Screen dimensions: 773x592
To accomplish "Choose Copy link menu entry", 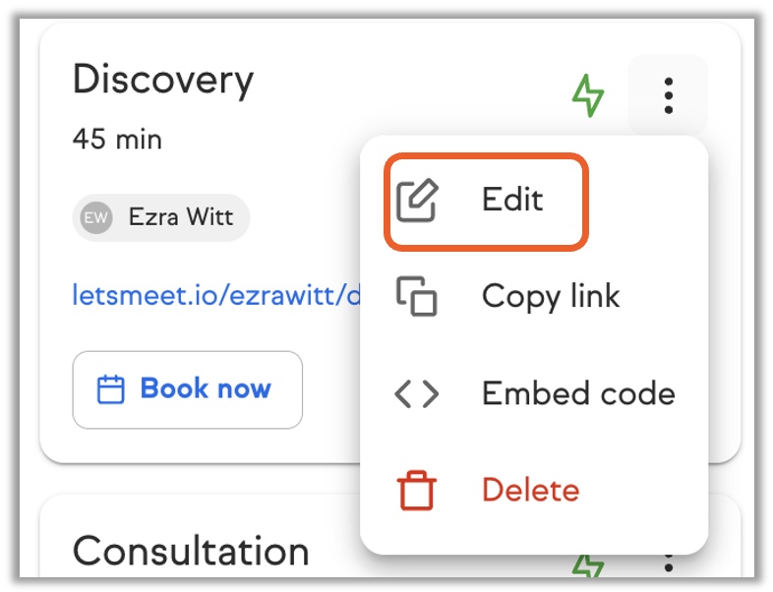I will pyautogui.click(x=550, y=296).
